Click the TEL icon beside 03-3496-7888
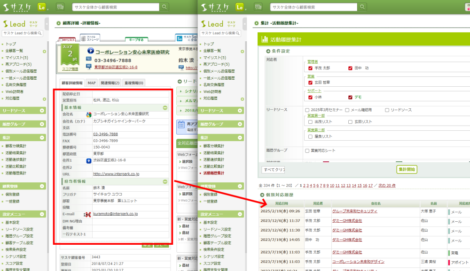Image resolution: width=470 pixels, height=271 pixels. point(89,60)
